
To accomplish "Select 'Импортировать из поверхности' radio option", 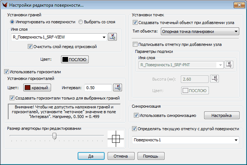I will coord(13,22).
